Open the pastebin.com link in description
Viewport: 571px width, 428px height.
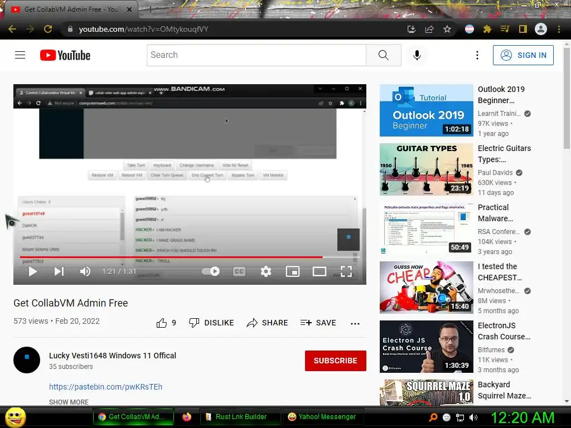105,387
